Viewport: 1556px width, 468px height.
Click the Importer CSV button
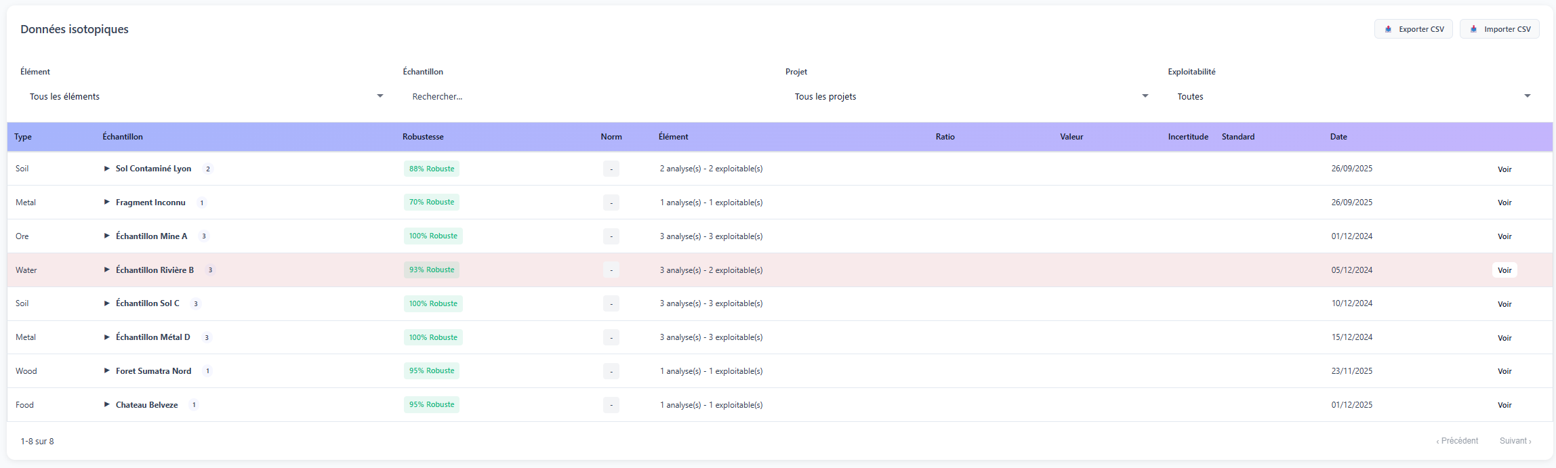(1499, 29)
